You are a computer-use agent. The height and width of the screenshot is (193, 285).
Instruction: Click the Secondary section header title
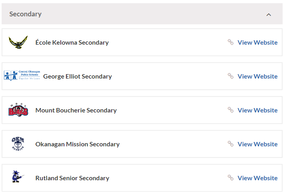[x=26, y=14]
